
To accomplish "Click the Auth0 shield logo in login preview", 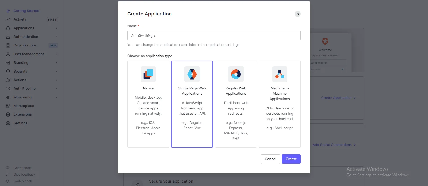I will (325, 41).
